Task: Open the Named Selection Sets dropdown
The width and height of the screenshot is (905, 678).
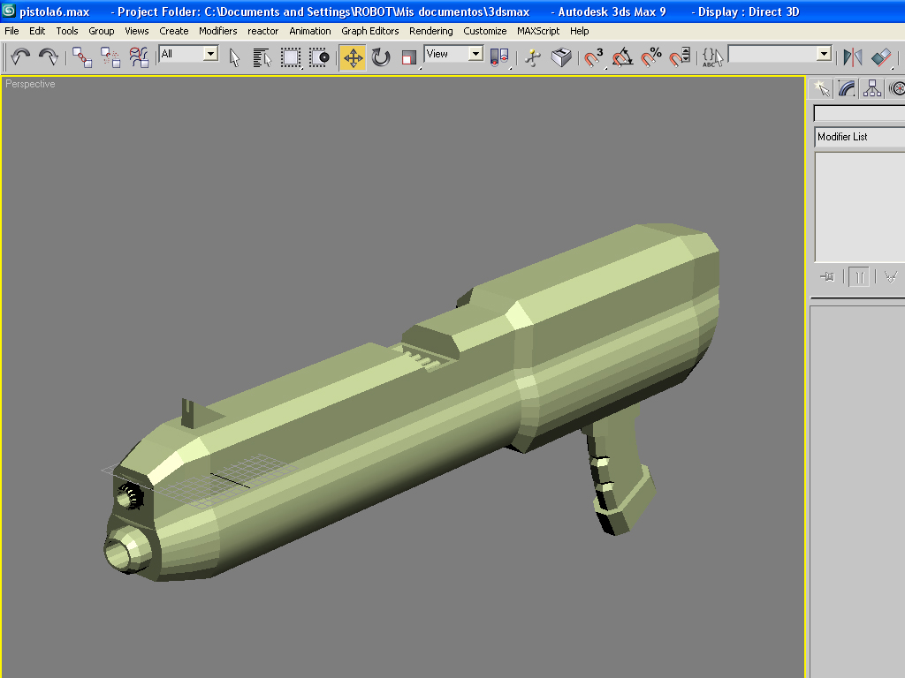Action: (x=780, y=54)
